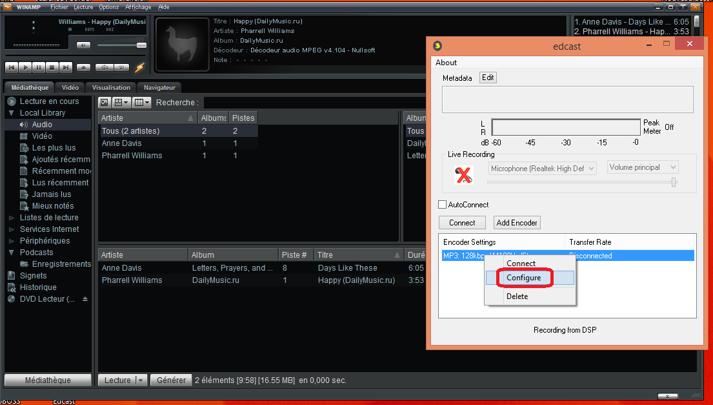Click into the Recherche search field
Viewport: 713px width, 405px height.
point(314,103)
